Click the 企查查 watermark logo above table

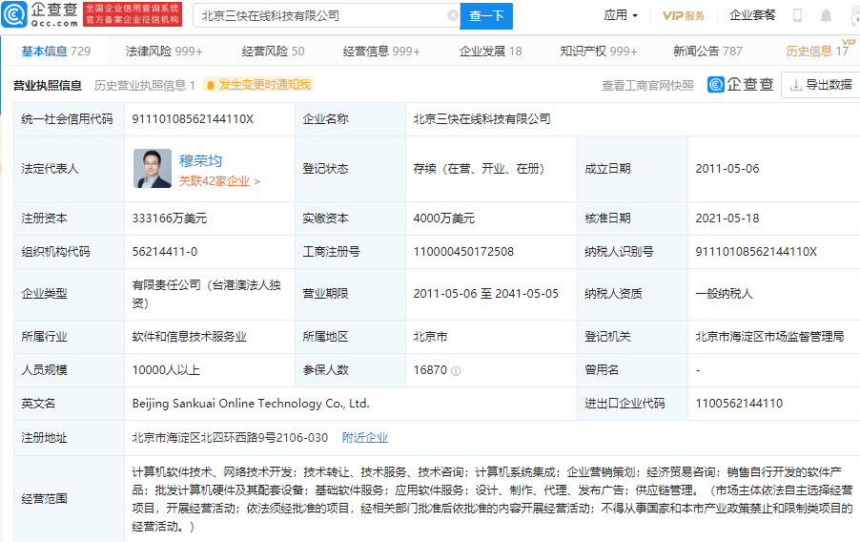pos(741,85)
